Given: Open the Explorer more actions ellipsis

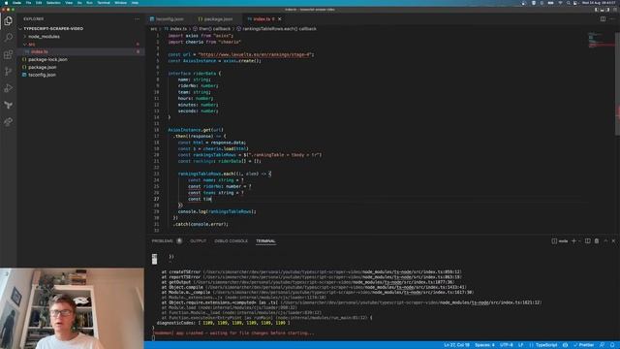Looking at the screenshot, I should pyautogui.click(x=137, y=19).
